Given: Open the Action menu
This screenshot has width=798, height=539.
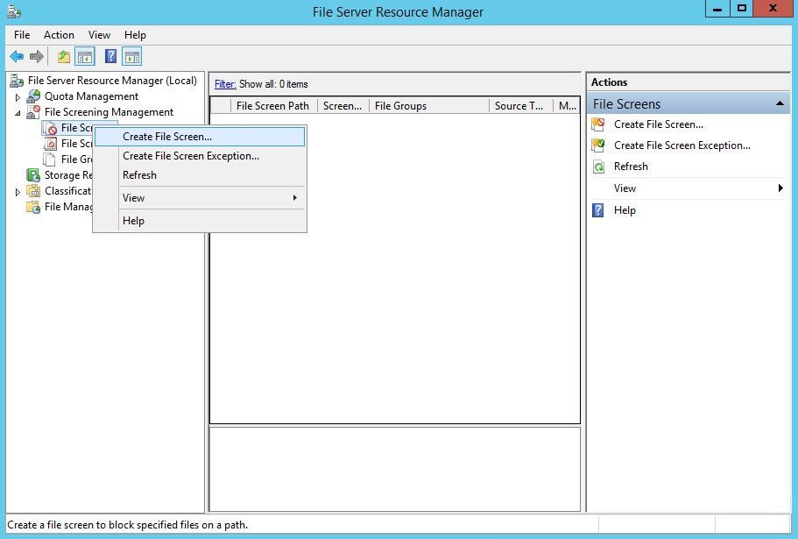Looking at the screenshot, I should point(59,34).
